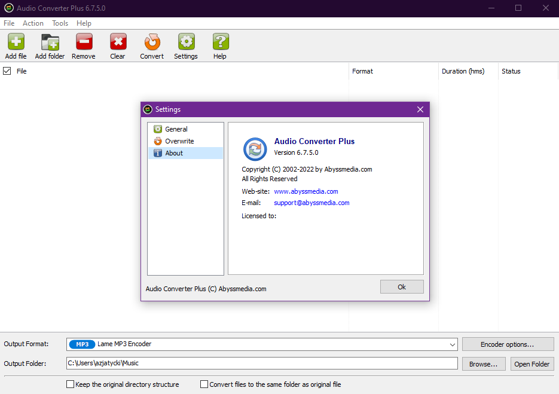Click the Audio Converter Plus logo in About pane

pos(255,149)
